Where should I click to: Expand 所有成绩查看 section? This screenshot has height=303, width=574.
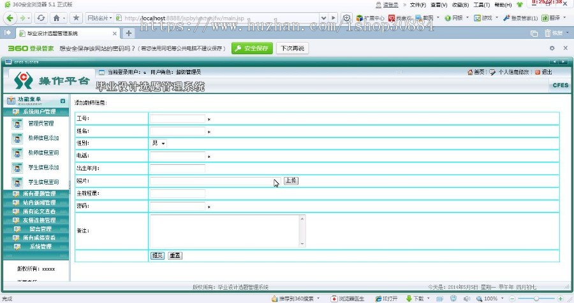(x=36, y=237)
